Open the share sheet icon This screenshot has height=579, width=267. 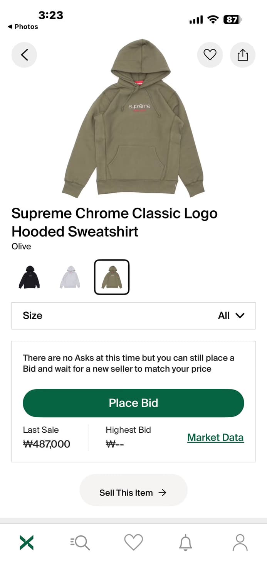243,55
